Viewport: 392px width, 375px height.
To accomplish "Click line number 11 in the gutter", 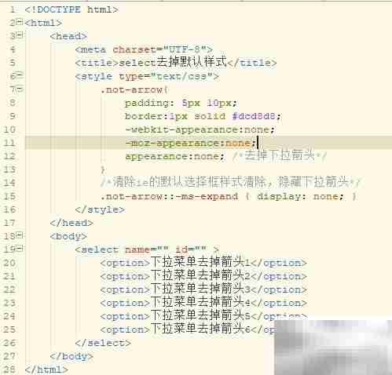I will pyautogui.click(x=9, y=143).
